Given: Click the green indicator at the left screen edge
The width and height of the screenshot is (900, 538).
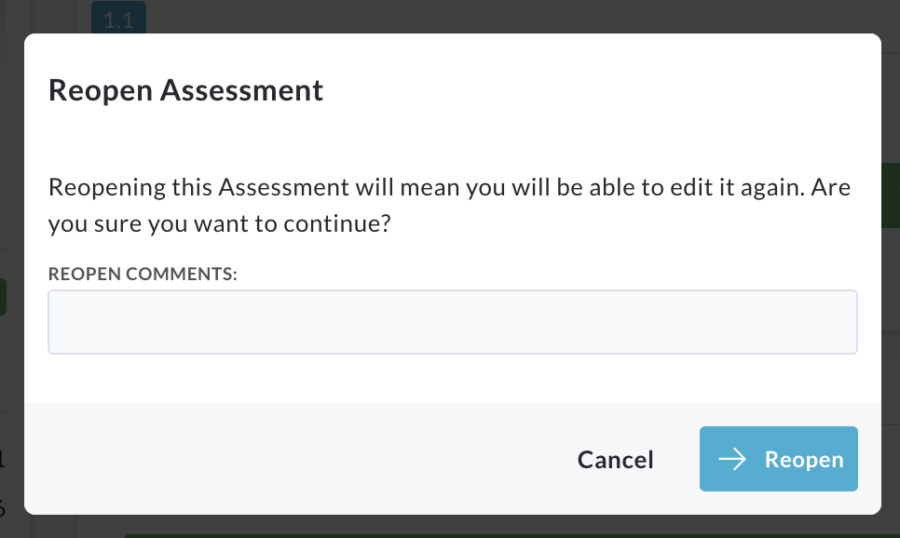Looking at the screenshot, I should pos(3,297).
